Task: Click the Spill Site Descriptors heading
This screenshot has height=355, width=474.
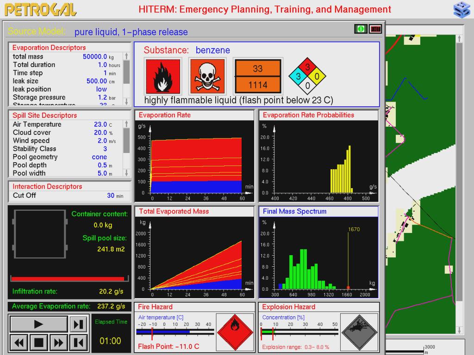Action: [45, 115]
